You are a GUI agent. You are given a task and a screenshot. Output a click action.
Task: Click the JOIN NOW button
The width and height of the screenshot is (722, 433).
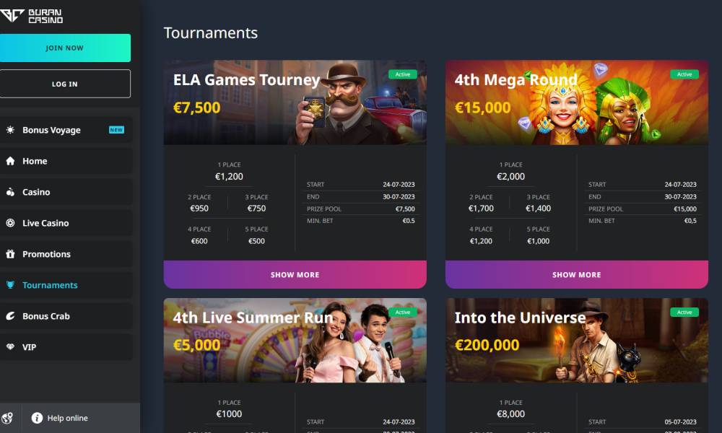click(65, 48)
